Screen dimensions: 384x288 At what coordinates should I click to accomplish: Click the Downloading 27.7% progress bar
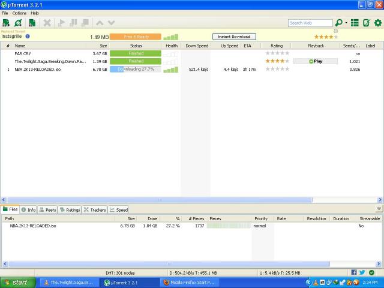(136, 70)
